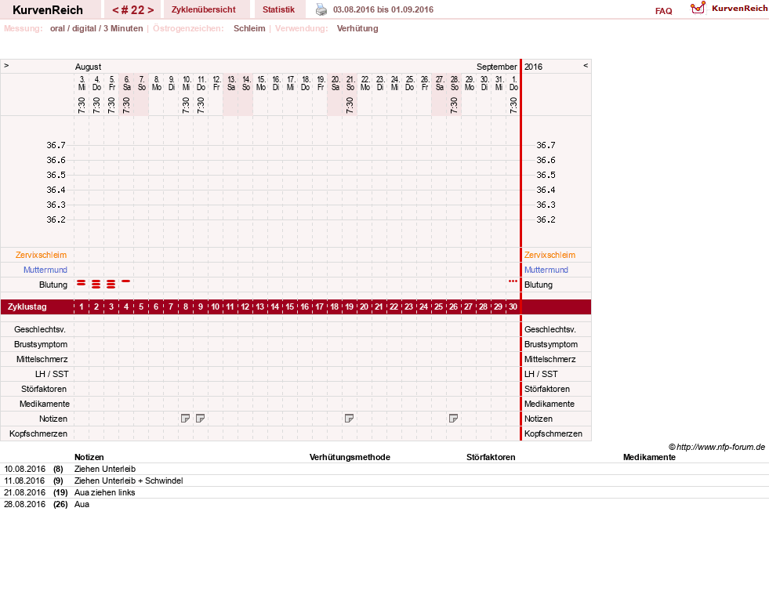
Task: Select cycle day 15 in Zyklustag row
Action: point(290,306)
